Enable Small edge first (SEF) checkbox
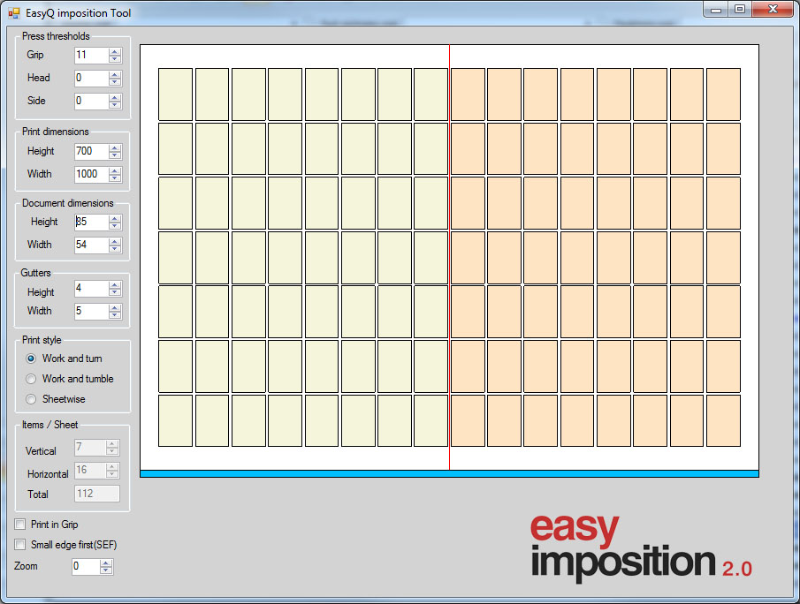Image resolution: width=800 pixels, height=604 pixels. pos(20,545)
